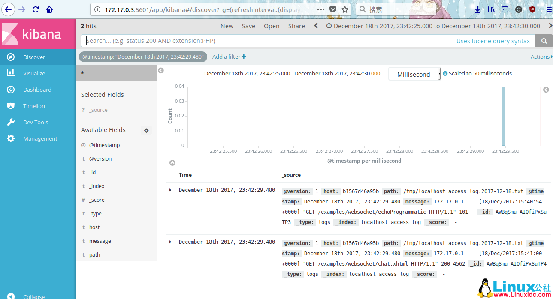Click the search magnifier submit icon
The width and height of the screenshot is (553, 299).
[544, 41]
